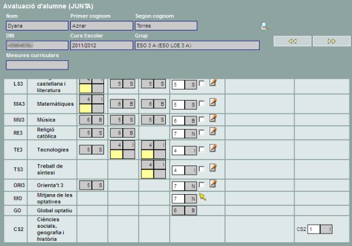Open edit note icon for Música
The width and height of the screenshot is (352, 246).
point(213,118)
